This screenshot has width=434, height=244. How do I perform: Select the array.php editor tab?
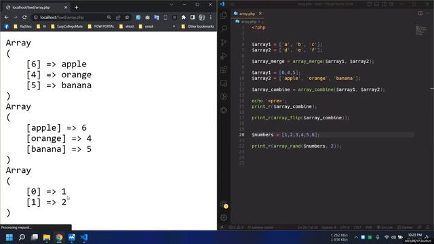(x=247, y=14)
